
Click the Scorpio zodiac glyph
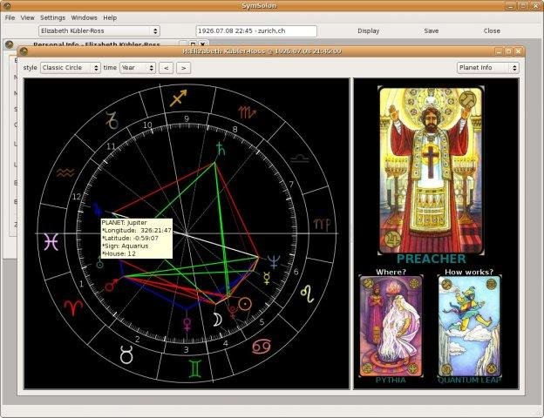click(247, 112)
